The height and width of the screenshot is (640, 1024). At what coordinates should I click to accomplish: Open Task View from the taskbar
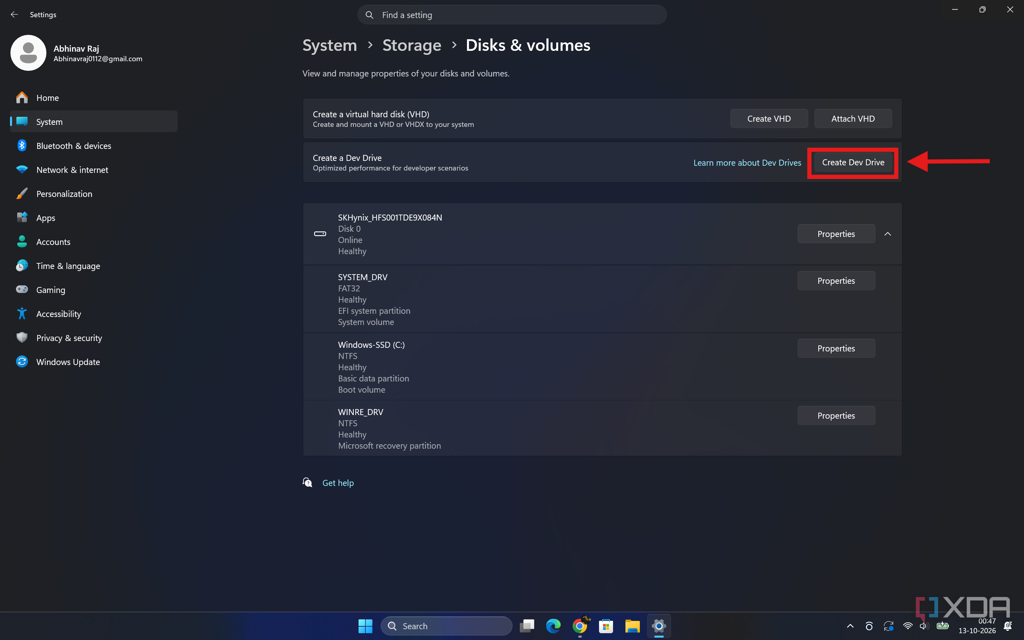527,626
